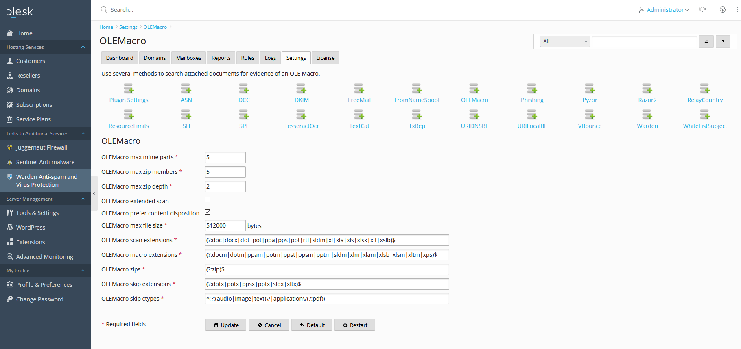Switch to the Logs tab
The height and width of the screenshot is (349, 741).
[x=271, y=58]
